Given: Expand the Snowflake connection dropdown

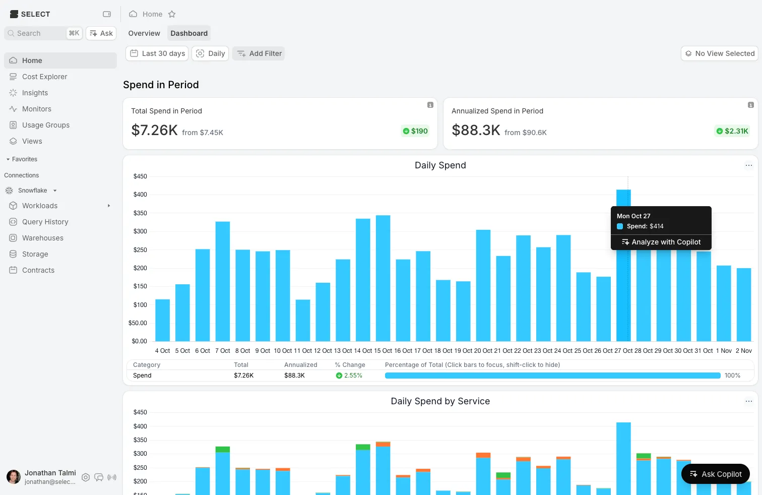Looking at the screenshot, I should [x=54, y=191].
